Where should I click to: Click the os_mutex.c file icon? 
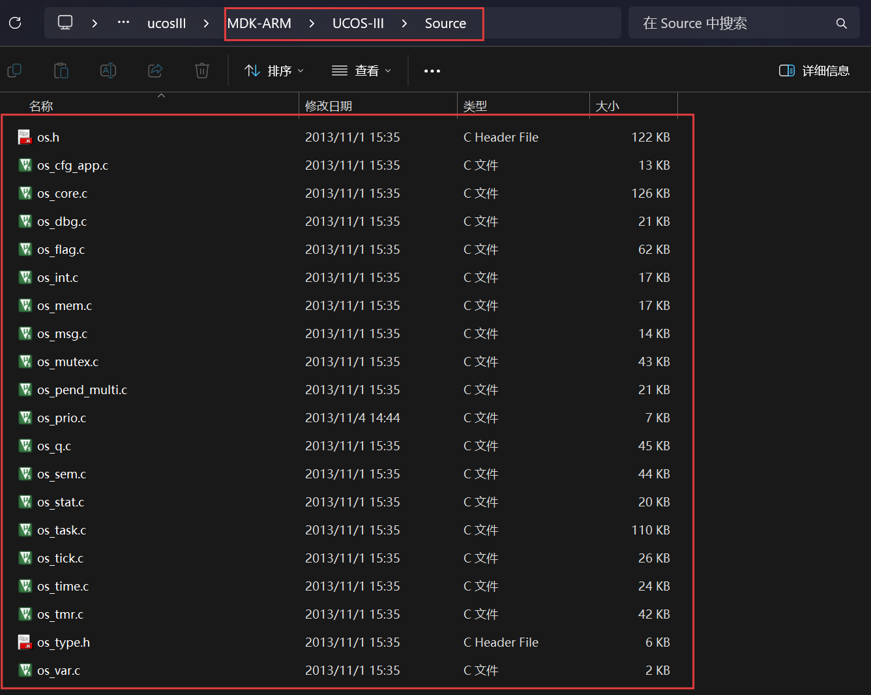[x=25, y=362]
